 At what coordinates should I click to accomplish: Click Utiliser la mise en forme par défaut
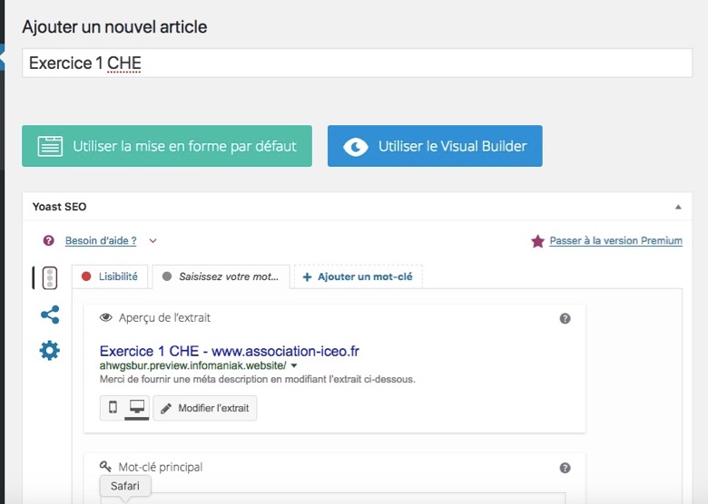click(167, 146)
